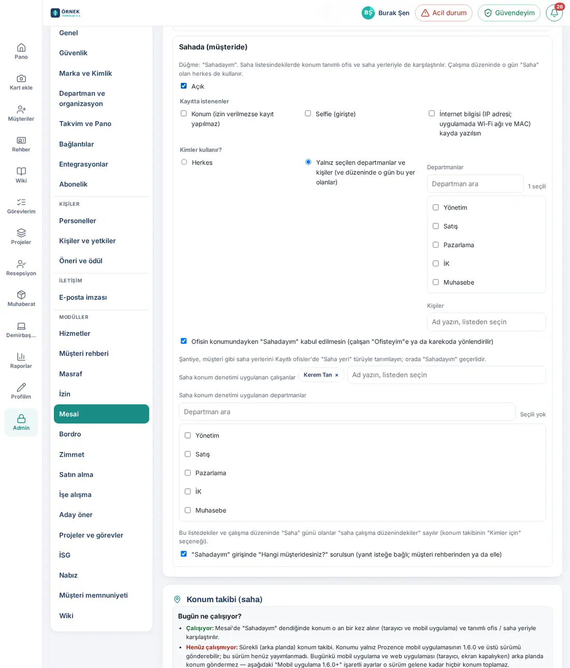
Task: Tick the Selfie (girişte) checkbox
Action: (x=308, y=113)
